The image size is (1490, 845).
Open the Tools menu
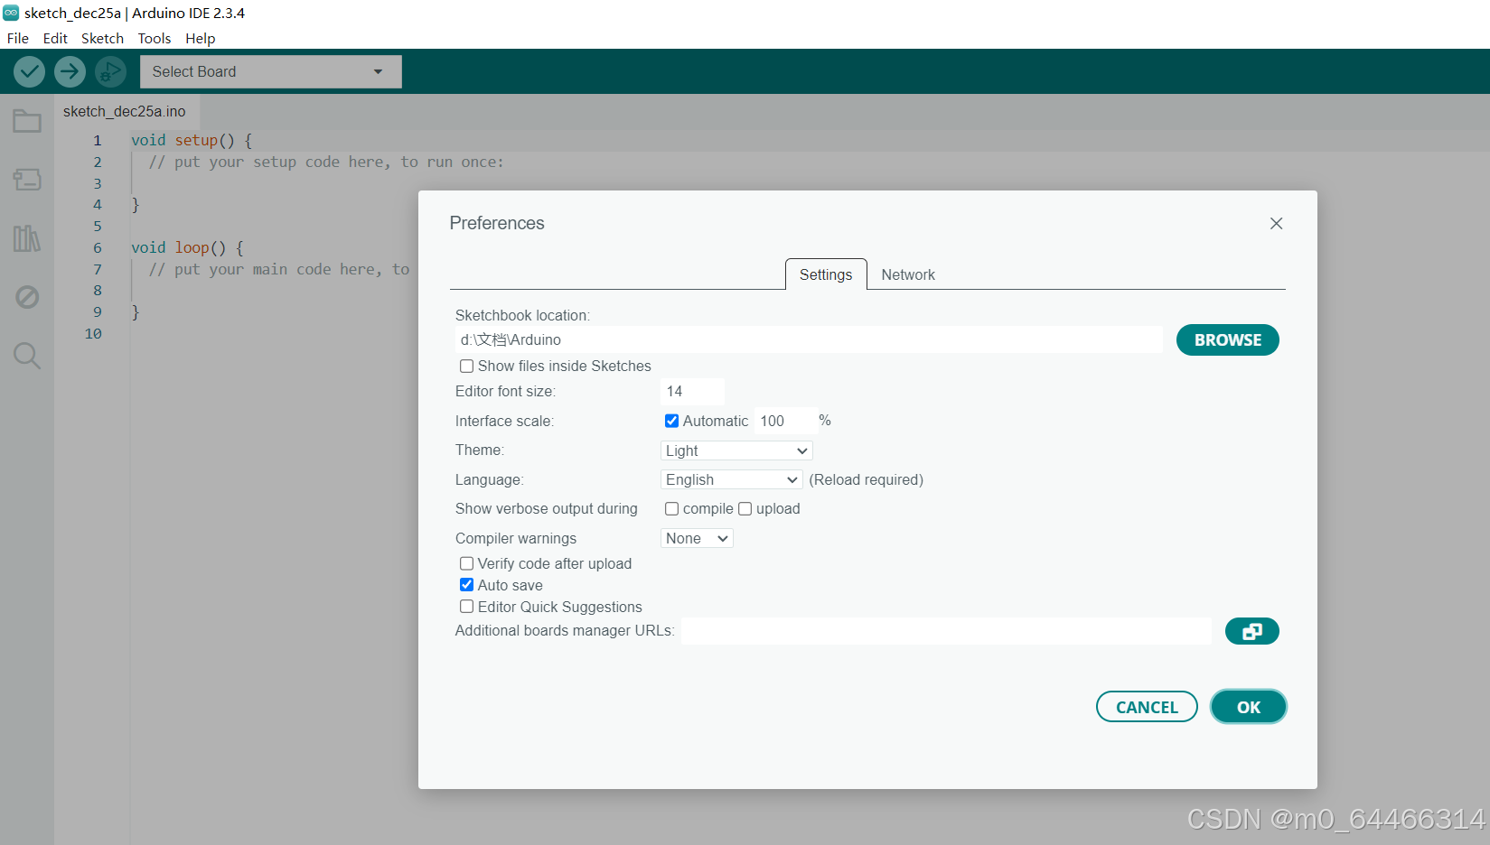pos(155,38)
